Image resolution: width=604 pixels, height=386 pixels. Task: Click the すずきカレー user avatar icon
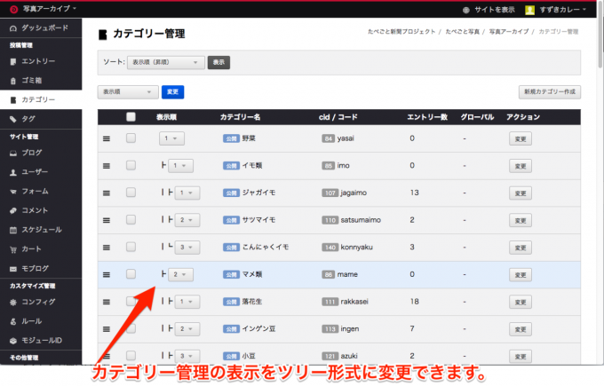tap(529, 10)
